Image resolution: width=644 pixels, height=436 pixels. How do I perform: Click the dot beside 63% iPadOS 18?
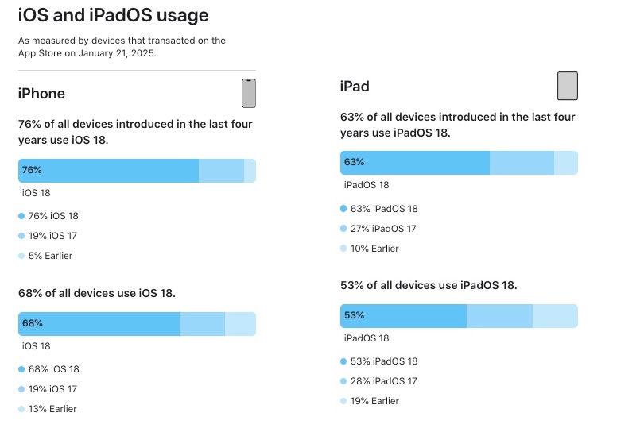[x=343, y=209]
